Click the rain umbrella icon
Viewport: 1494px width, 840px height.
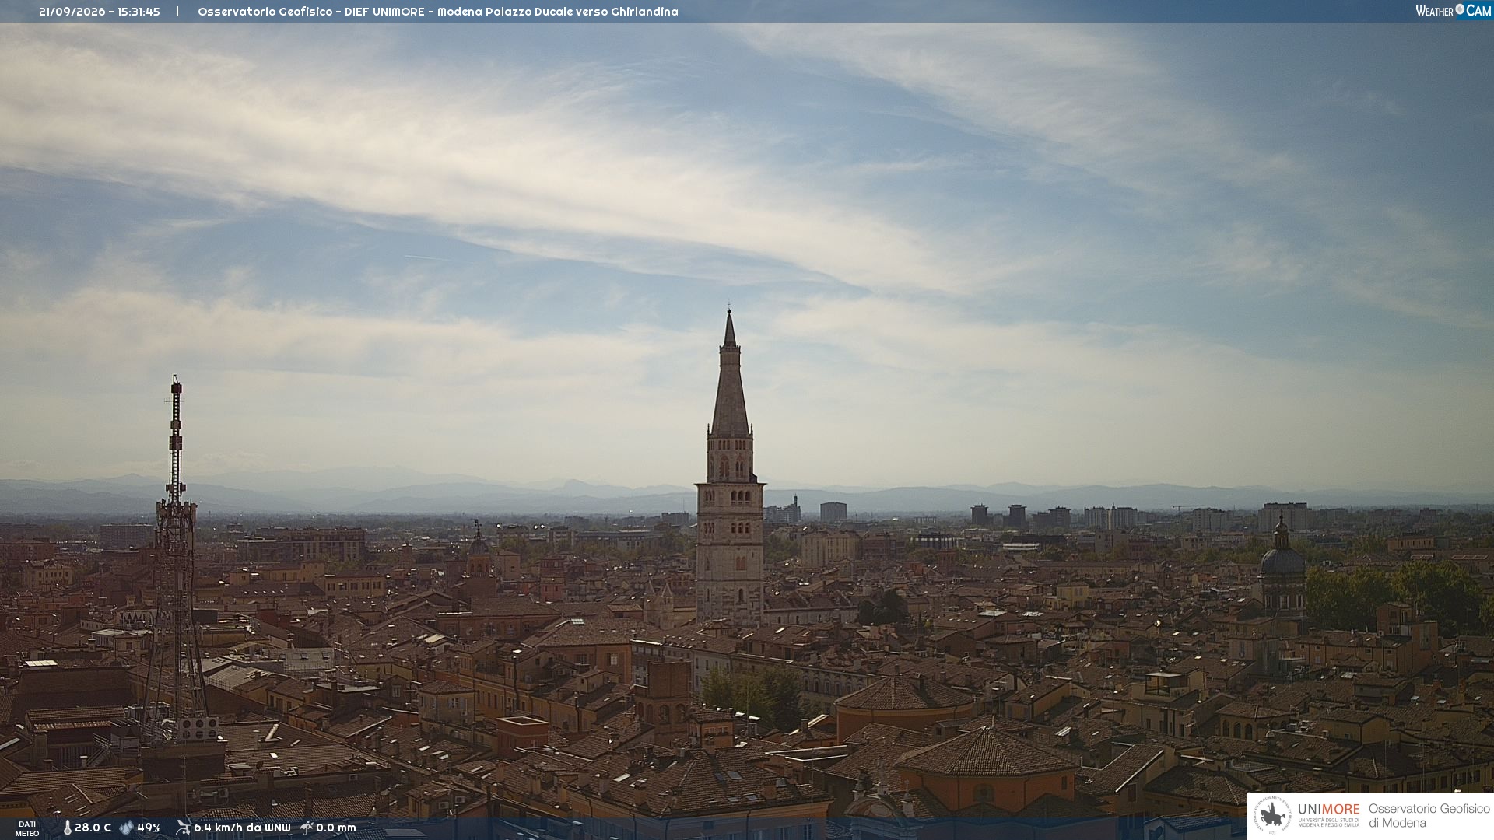coord(307,828)
